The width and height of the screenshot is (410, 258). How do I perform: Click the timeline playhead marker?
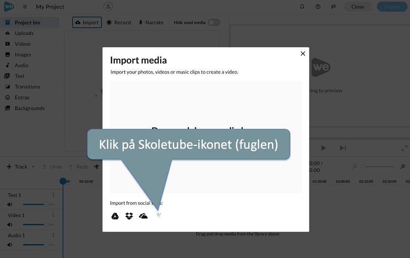63,181
